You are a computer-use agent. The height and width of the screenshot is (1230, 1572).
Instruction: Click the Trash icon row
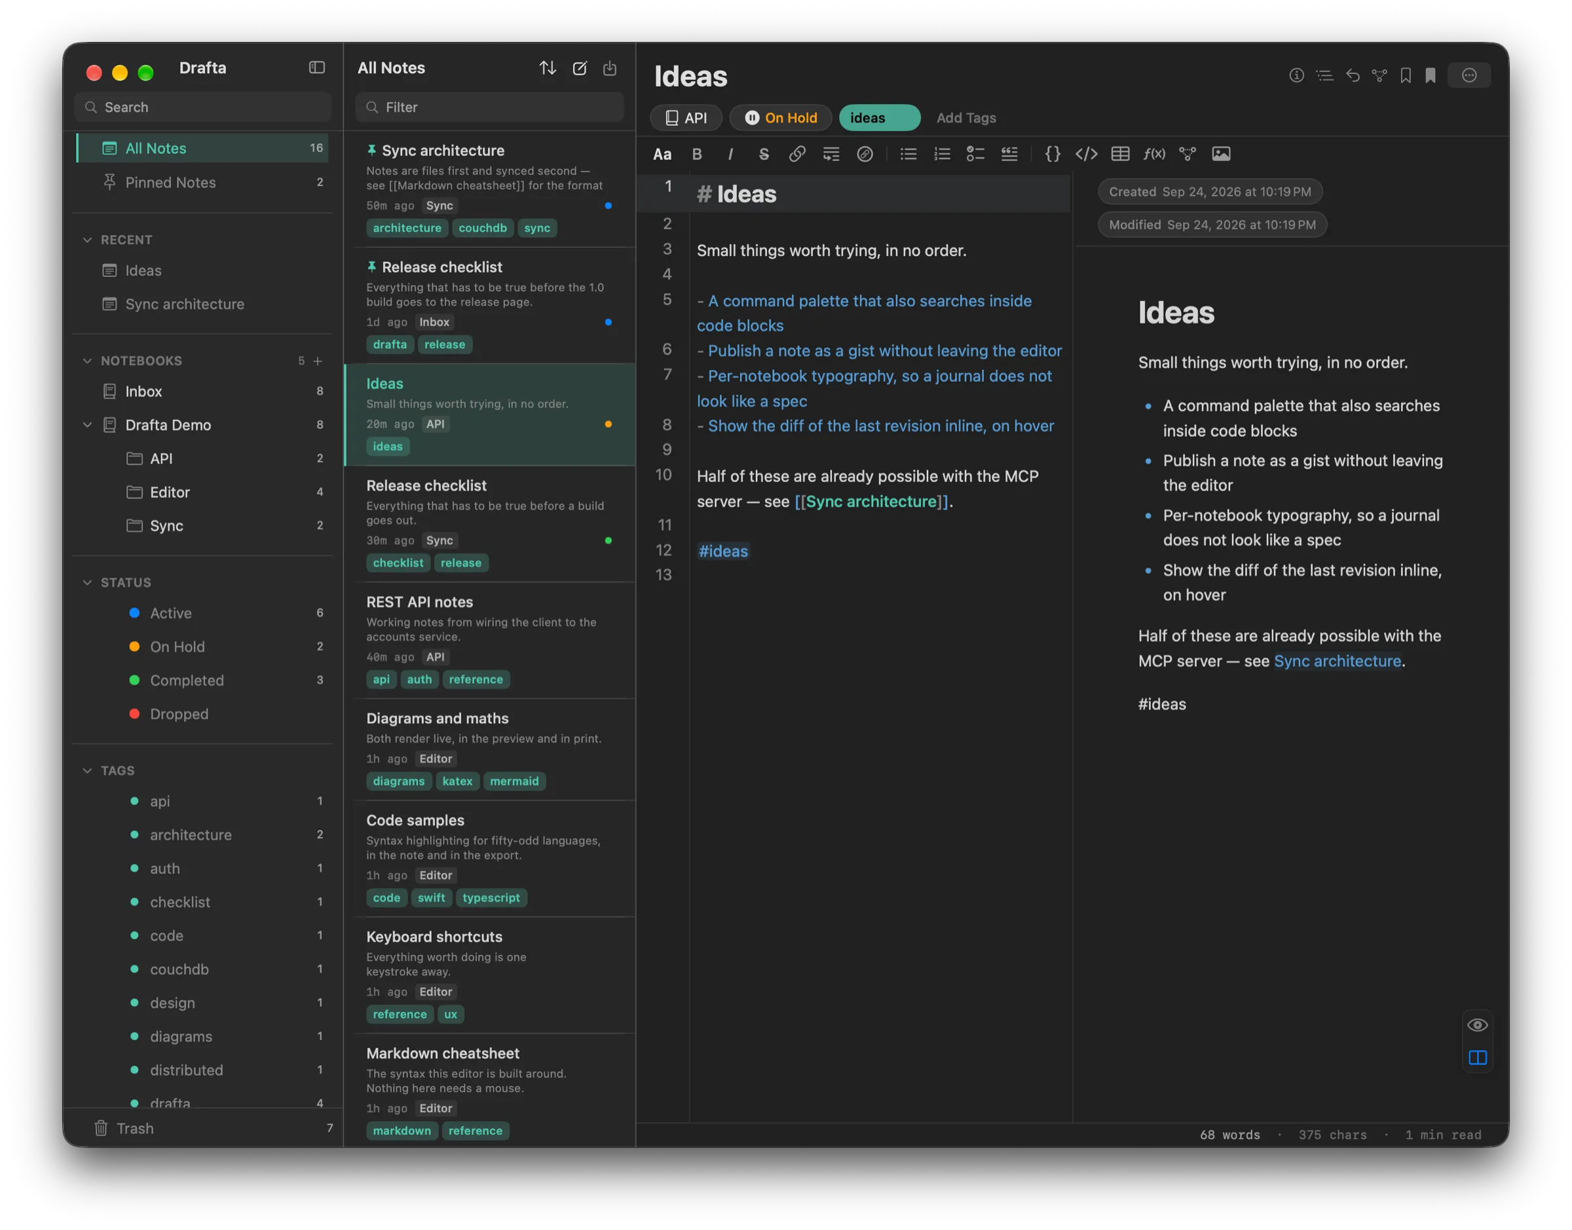pos(203,1128)
